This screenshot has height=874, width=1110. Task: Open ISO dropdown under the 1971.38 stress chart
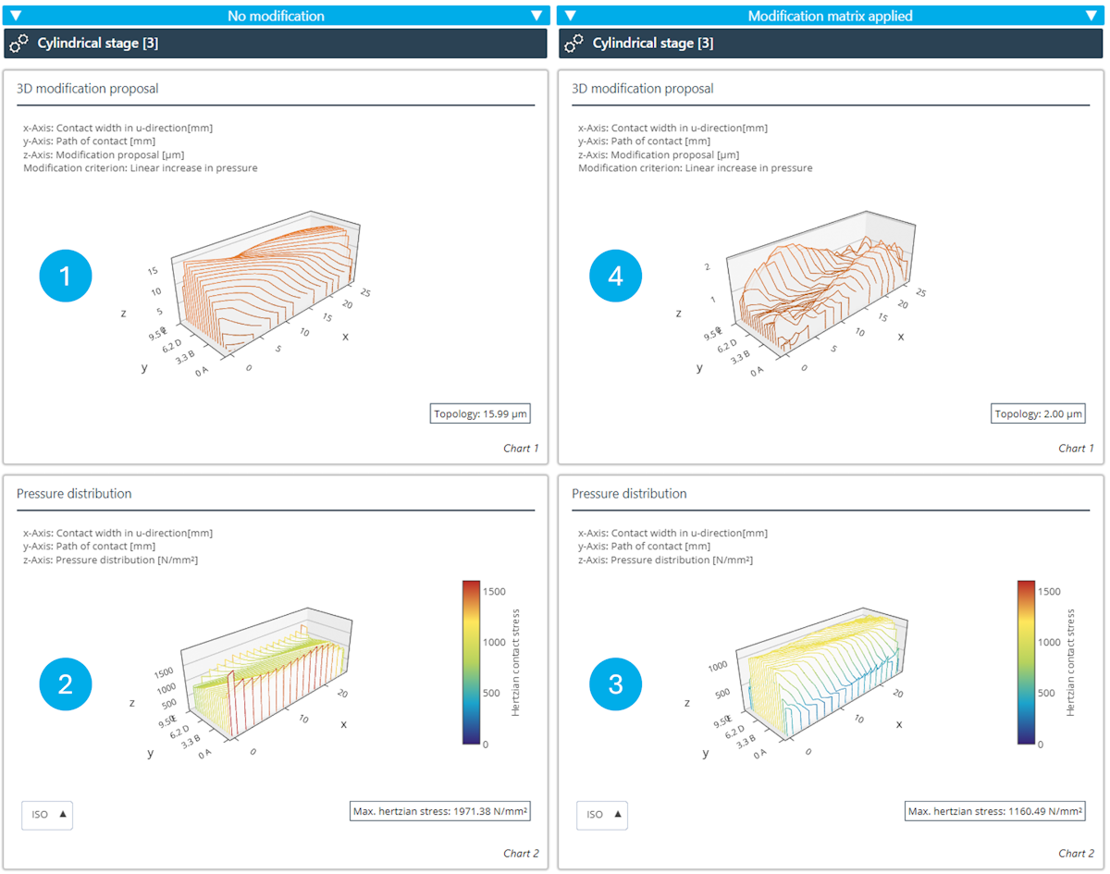pyautogui.click(x=47, y=815)
